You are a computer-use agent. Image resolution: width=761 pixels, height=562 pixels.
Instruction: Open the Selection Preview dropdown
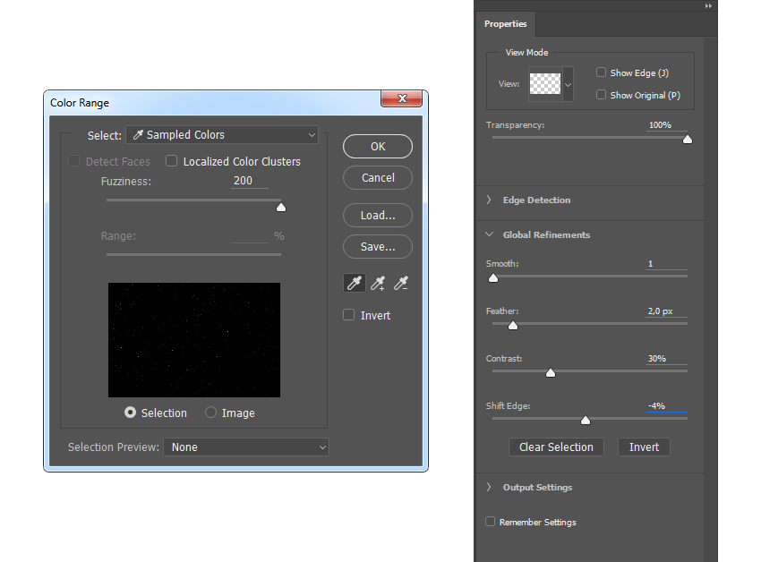[246, 447]
